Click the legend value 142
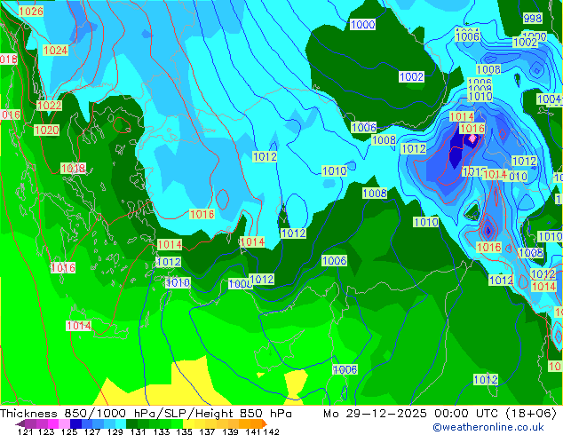Viewport: 563px width, 435px height. point(271,431)
